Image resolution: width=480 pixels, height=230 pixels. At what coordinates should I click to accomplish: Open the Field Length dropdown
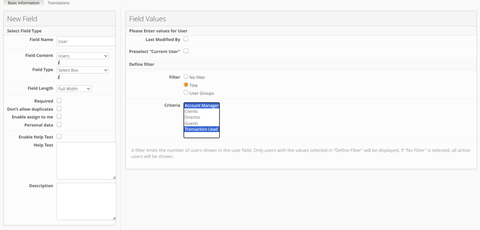(74, 89)
